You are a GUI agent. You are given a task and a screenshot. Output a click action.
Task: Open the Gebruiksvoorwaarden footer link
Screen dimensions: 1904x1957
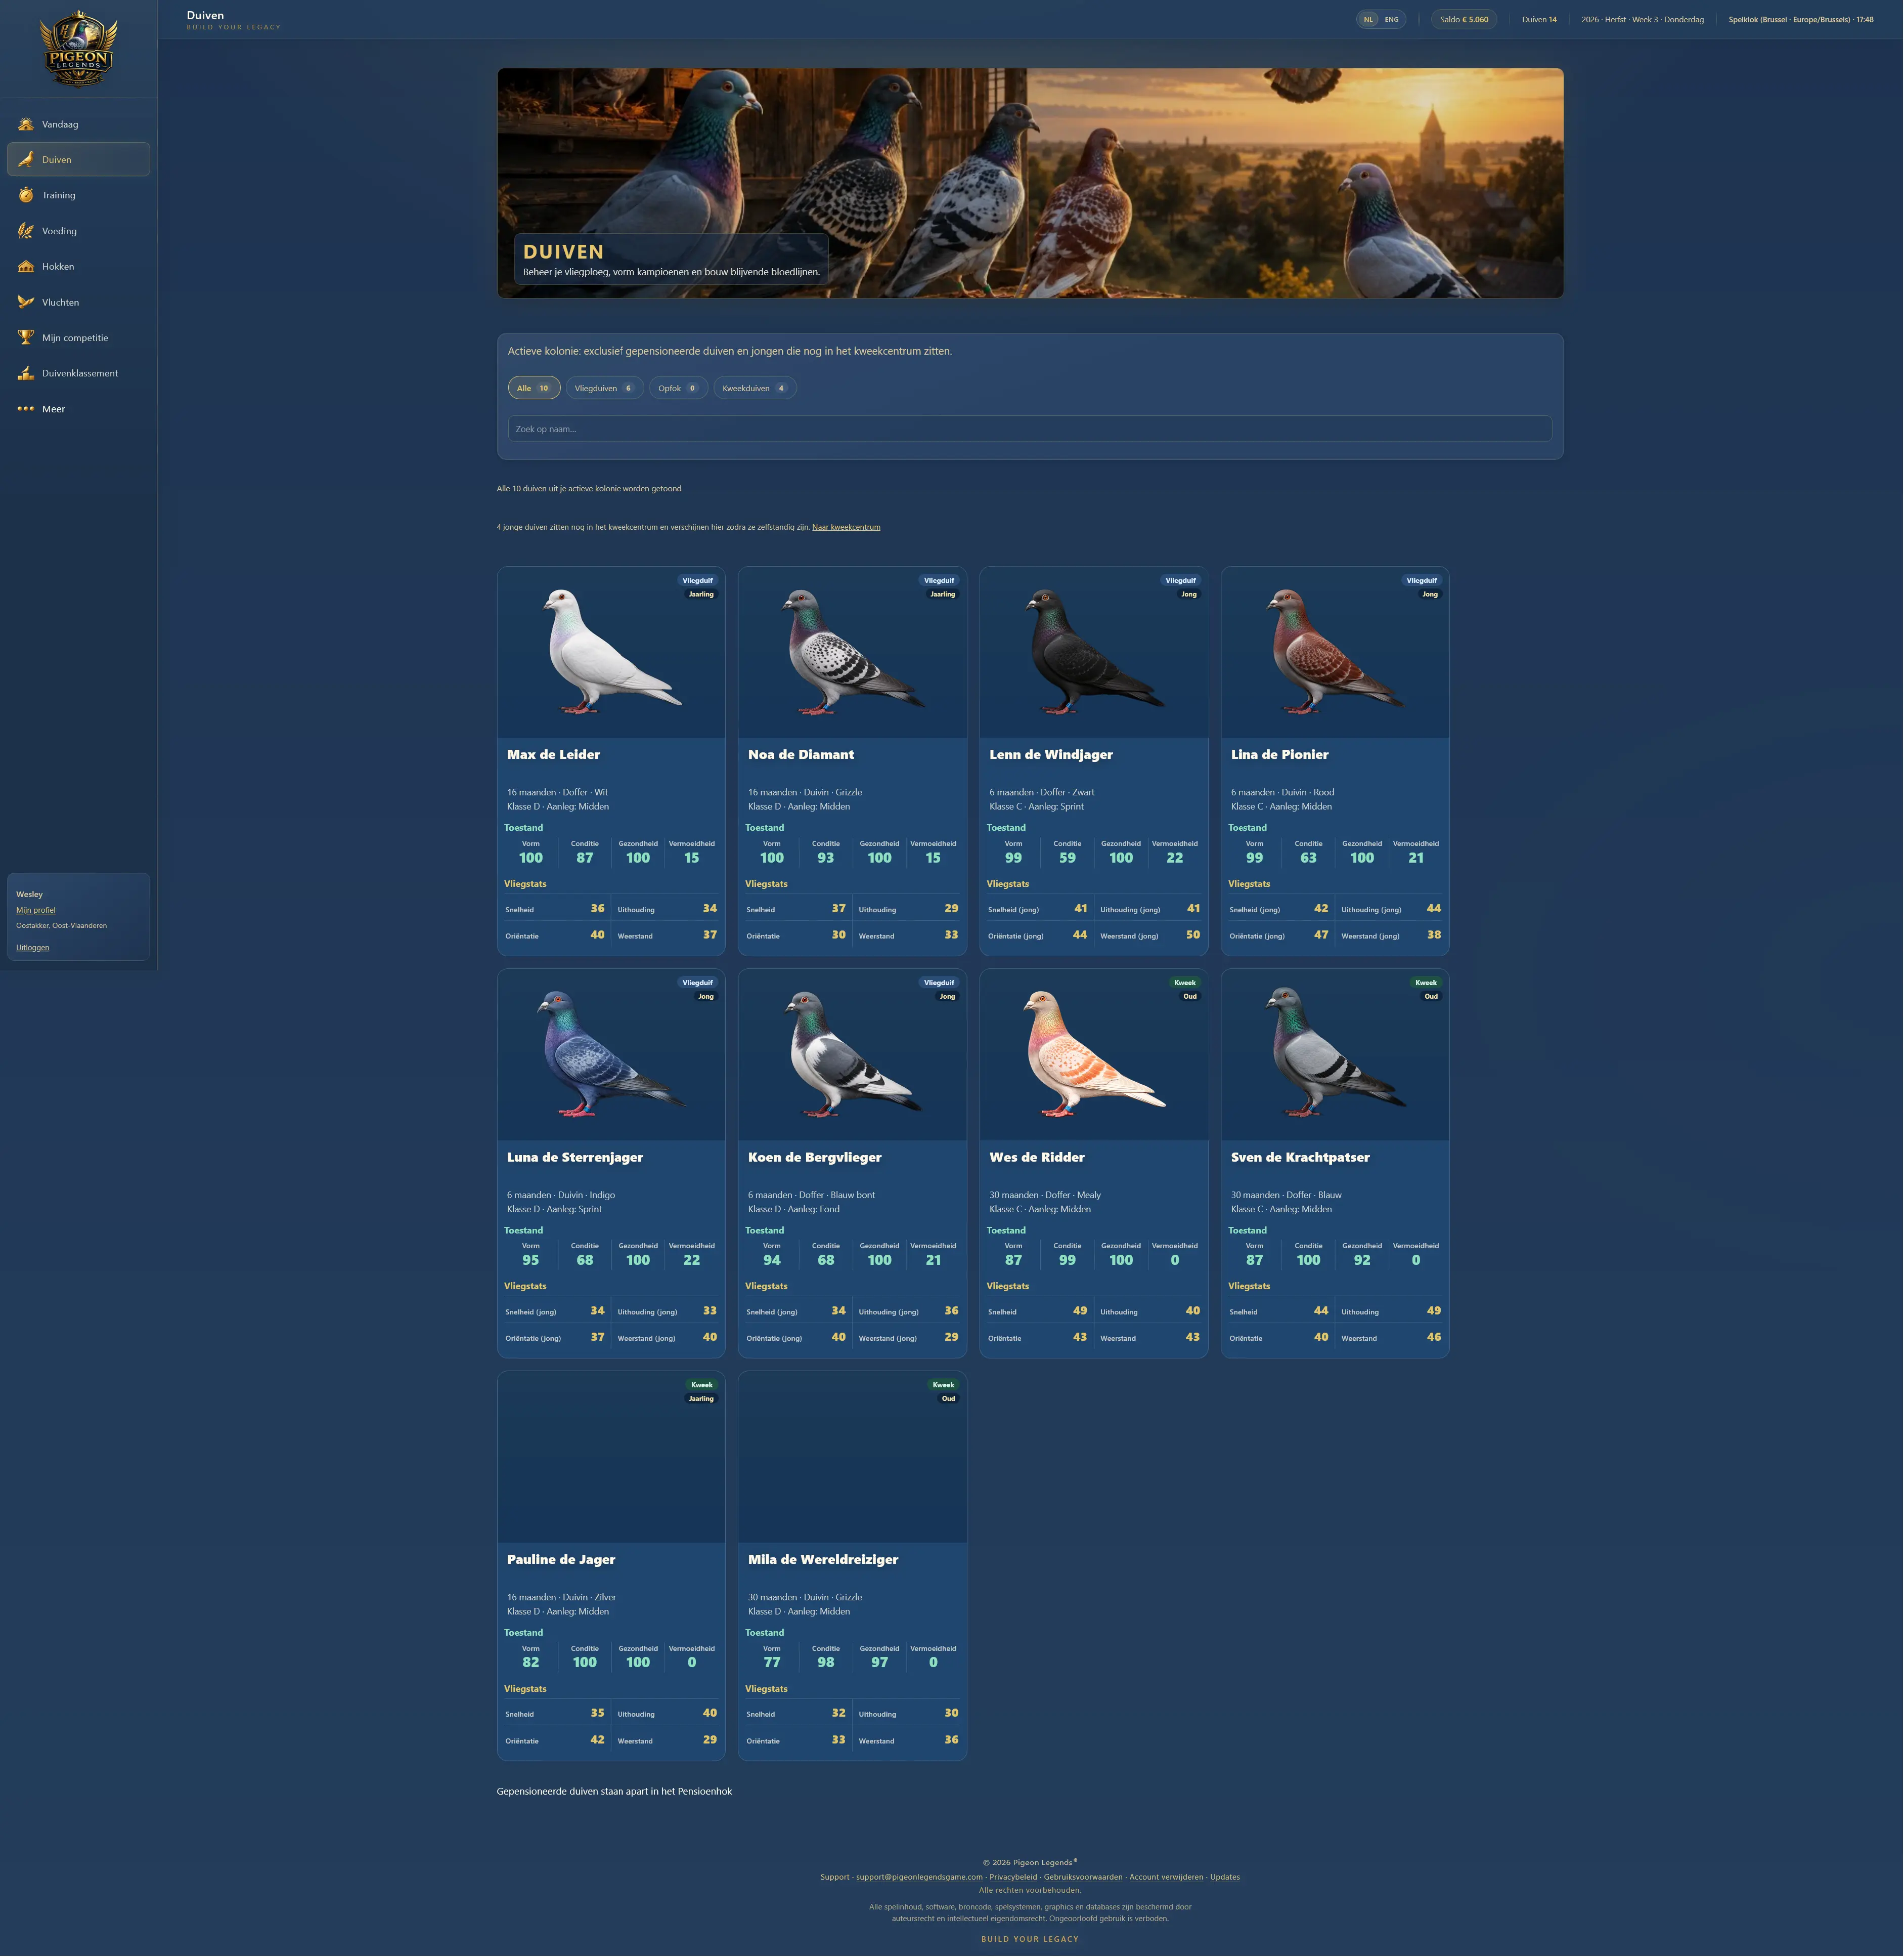[1083, 1877]
